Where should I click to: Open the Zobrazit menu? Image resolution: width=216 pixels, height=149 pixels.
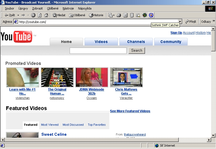[x=38, y=9]
